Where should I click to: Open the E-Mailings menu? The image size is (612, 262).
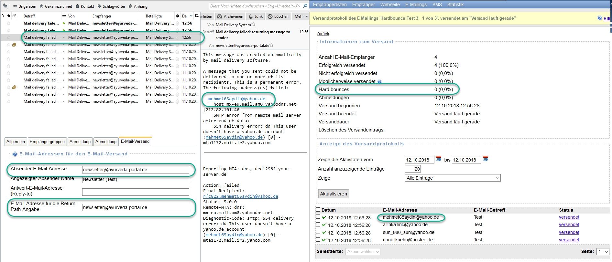[x=416, y=5]
